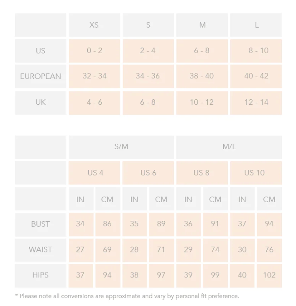Click the UK row label
Image resolution: width=296 pixels, height=306 pixels.
click(x=41, y=102)
